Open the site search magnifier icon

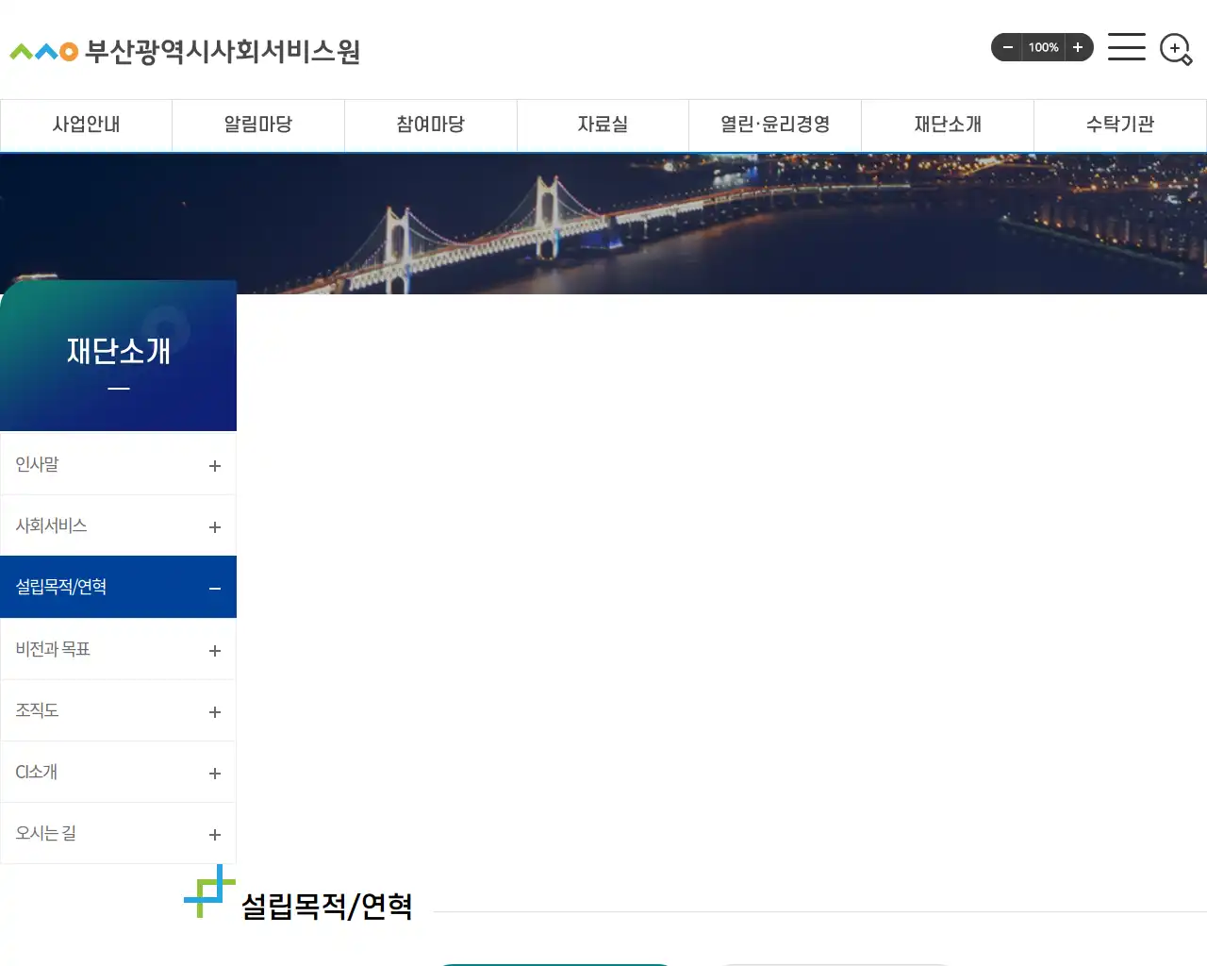point(1174,48)
